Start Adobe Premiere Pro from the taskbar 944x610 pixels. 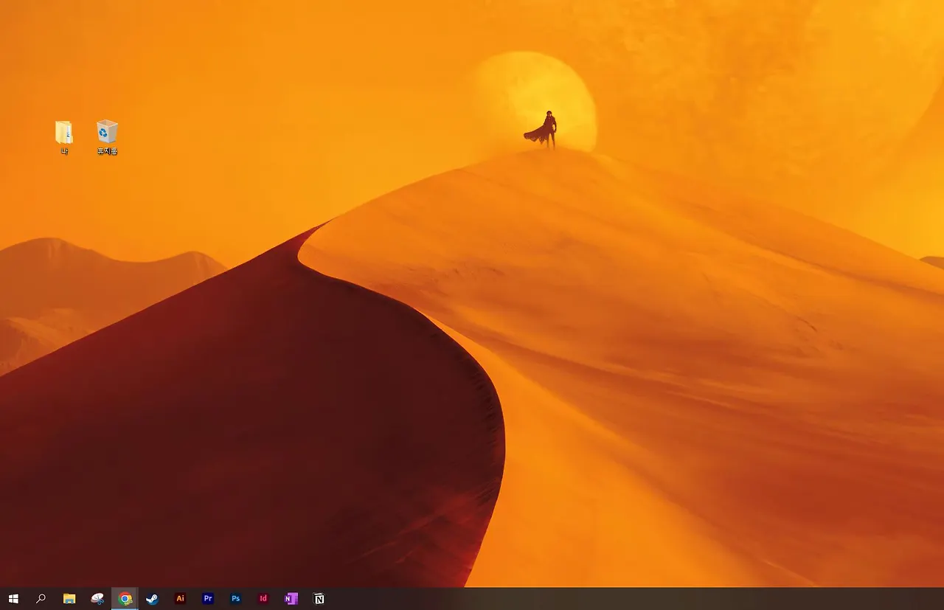tap(208, 599)
